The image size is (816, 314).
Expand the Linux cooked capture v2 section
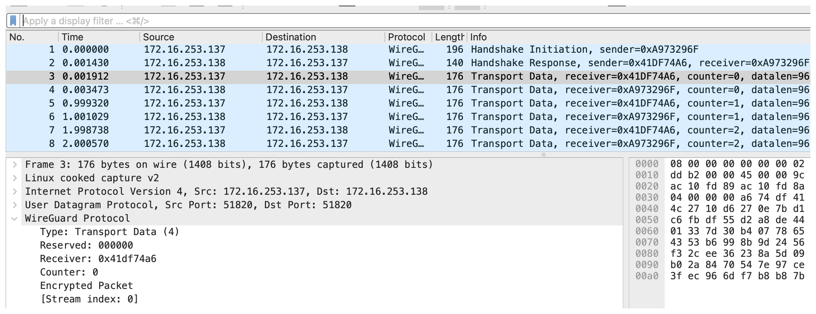click(x=15, y=178)
